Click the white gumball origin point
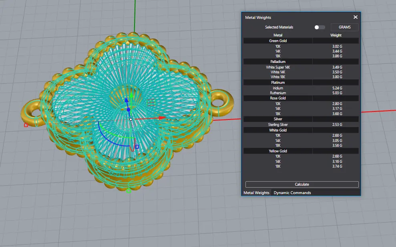396x247 pixels. click(131, 119)
